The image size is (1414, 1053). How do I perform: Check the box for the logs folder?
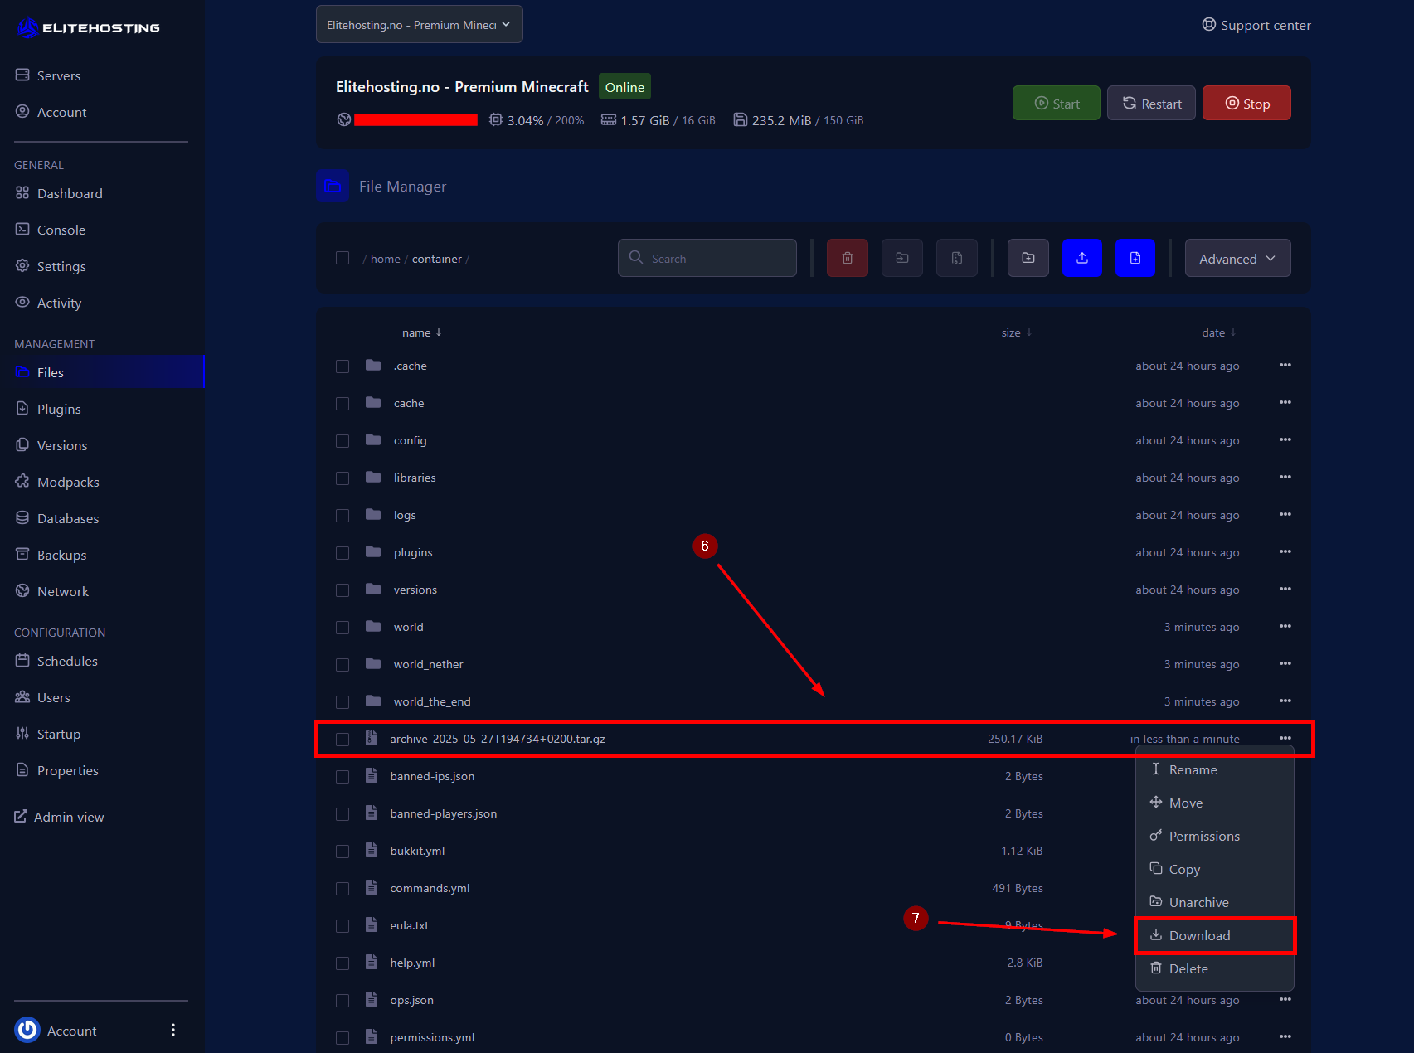click(343, 516)
